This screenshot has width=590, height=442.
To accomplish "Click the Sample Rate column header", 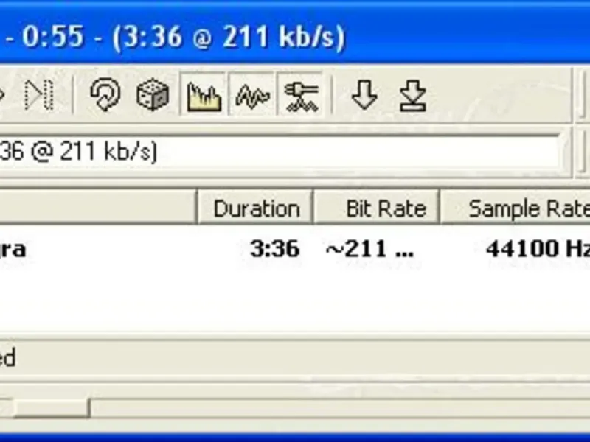I will [516, 208].
